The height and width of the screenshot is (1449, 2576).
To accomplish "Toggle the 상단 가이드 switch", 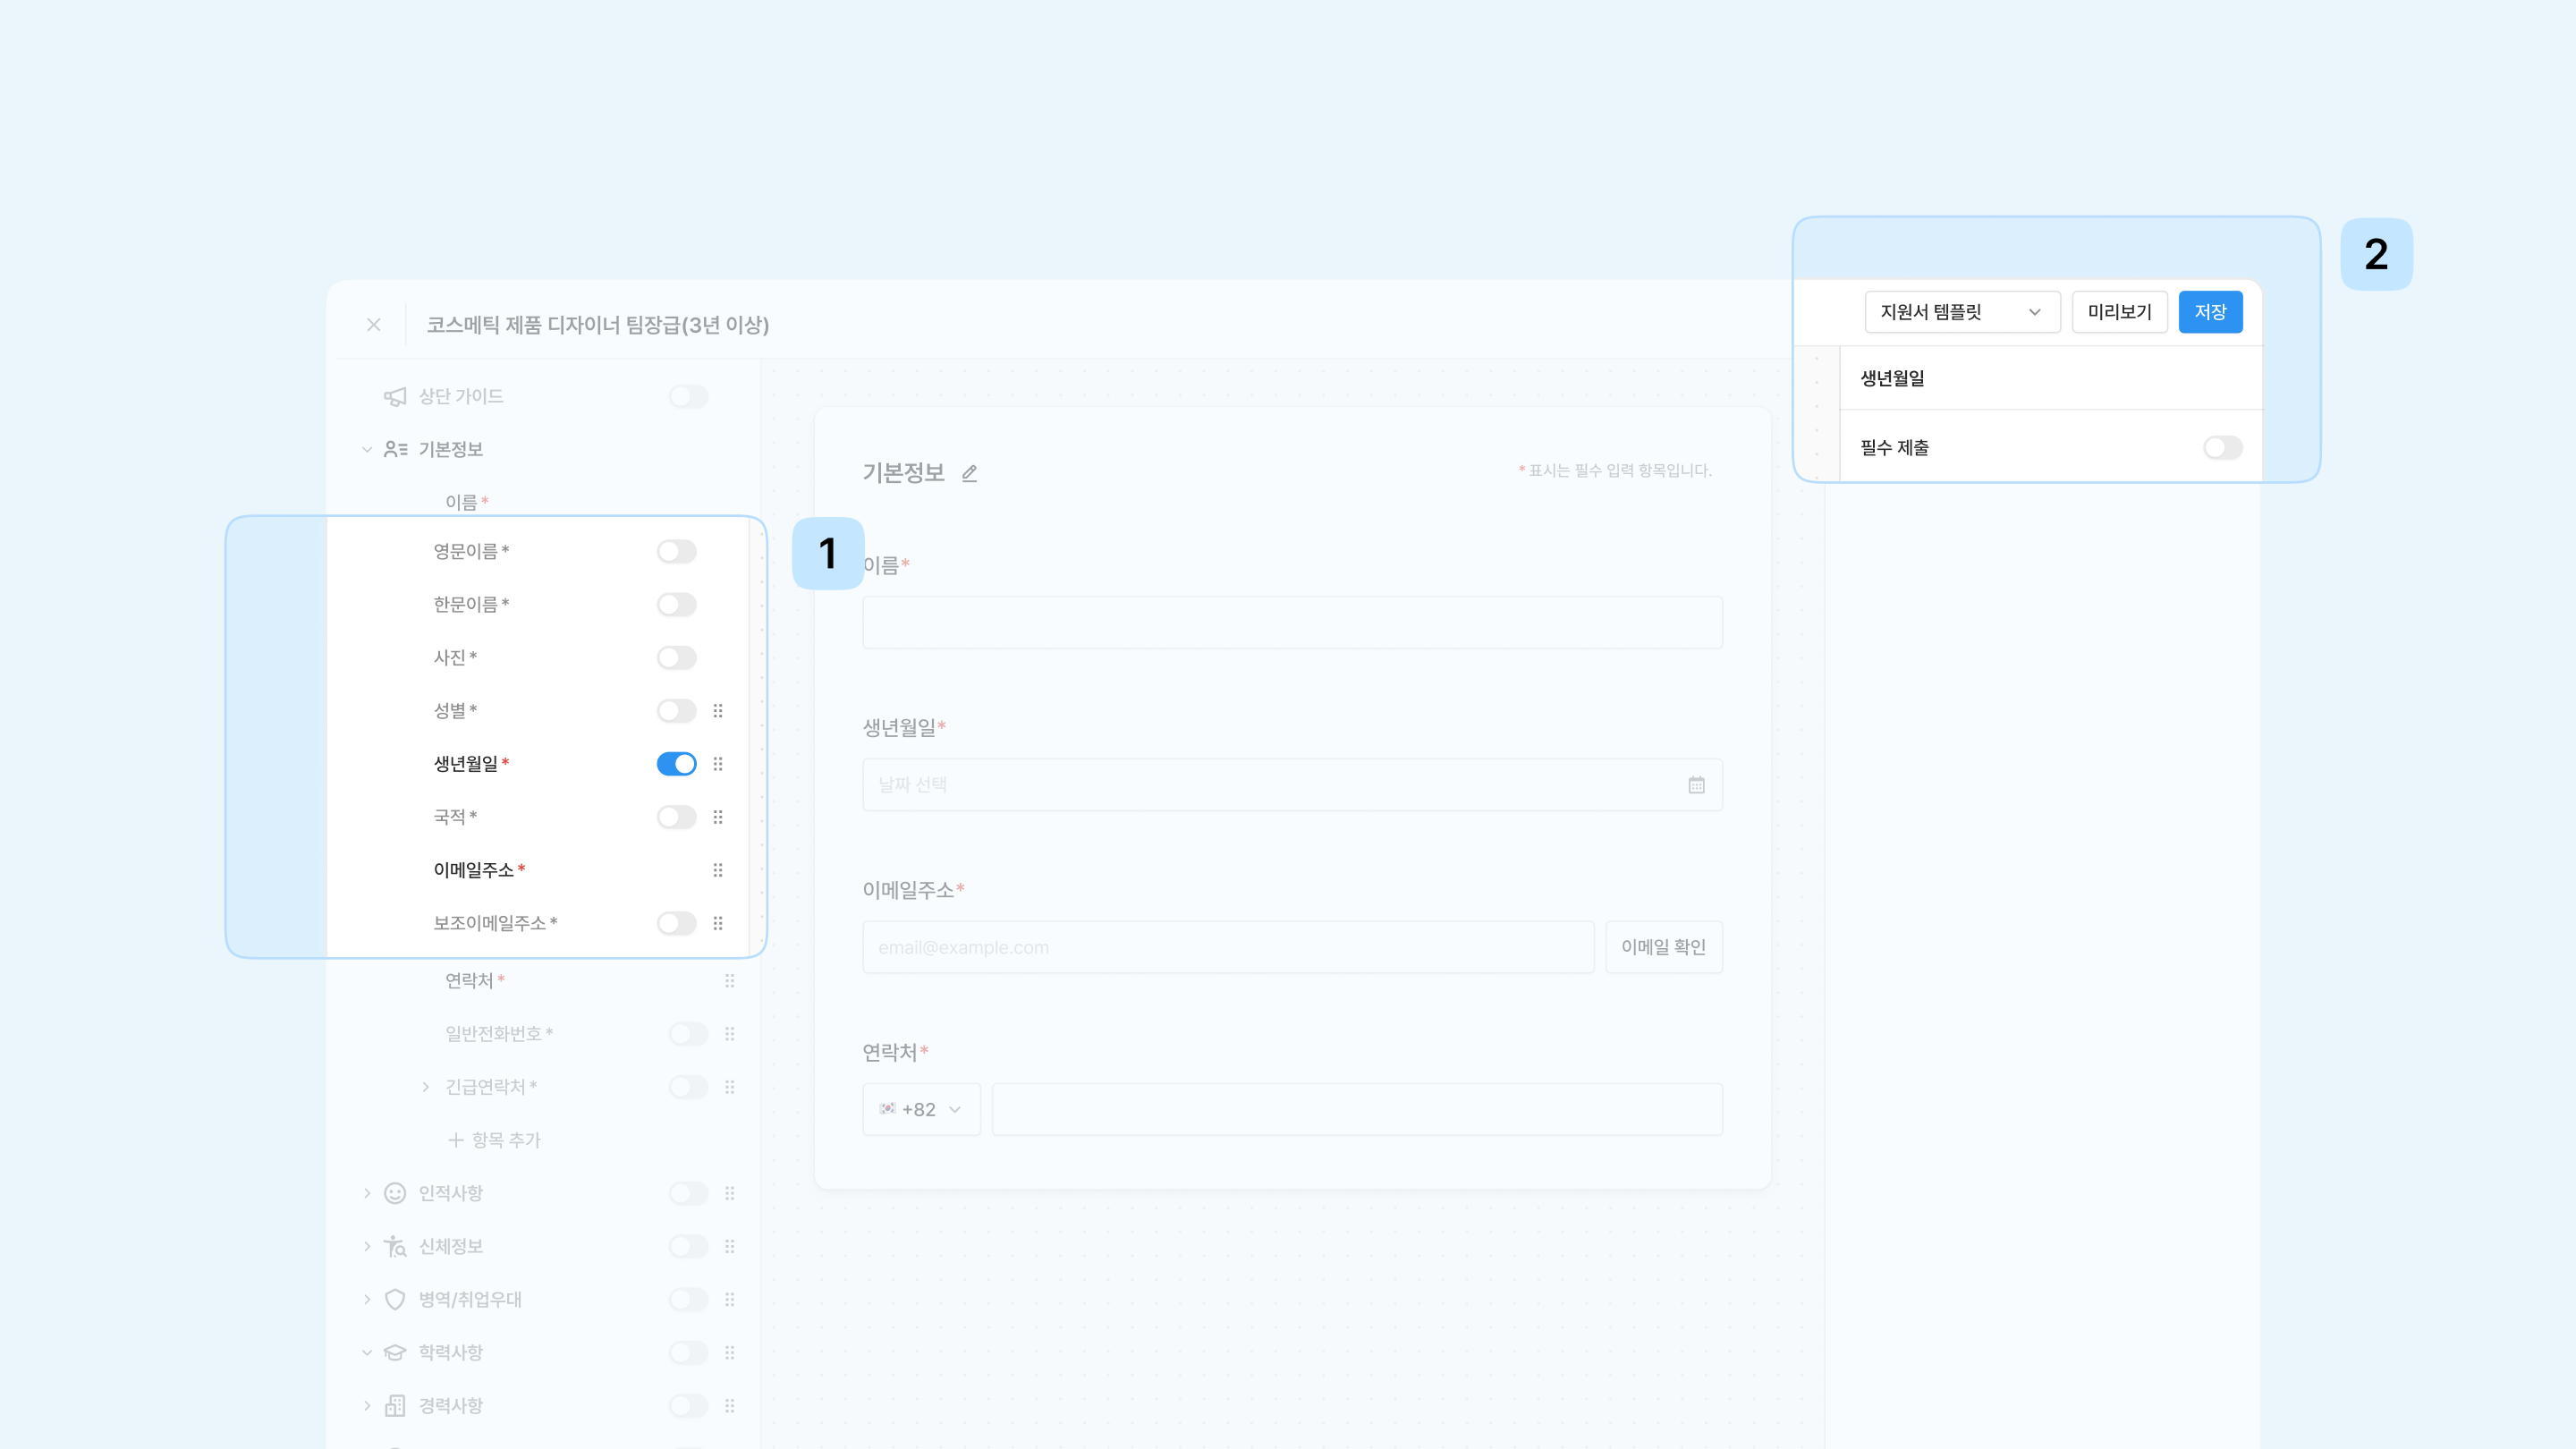I will point(689,397).
